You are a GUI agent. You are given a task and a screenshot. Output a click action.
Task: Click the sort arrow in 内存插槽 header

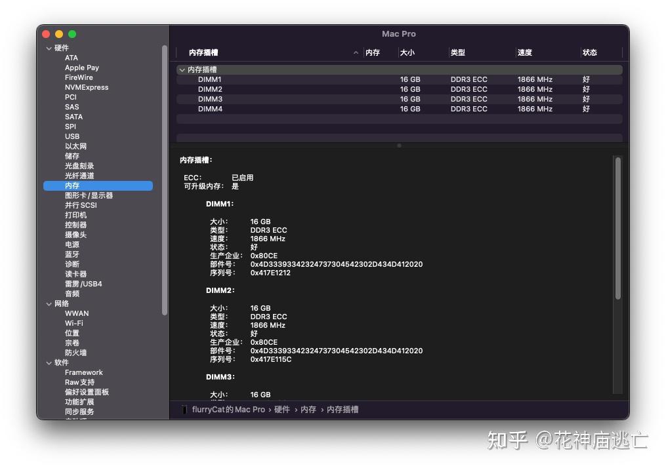click(x=356, y=52)
